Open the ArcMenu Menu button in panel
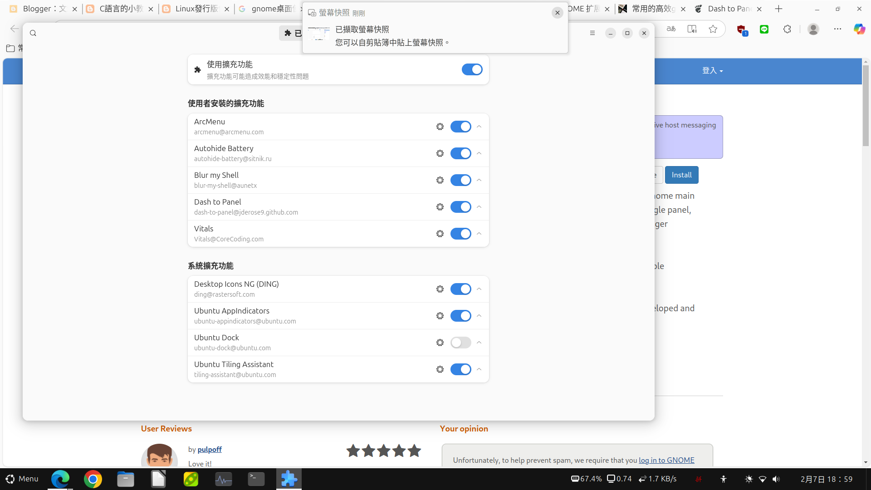871x490 pixels. [22, 479]
